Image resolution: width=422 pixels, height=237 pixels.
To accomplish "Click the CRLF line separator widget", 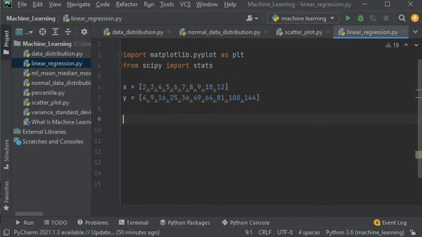I will 264,232.
